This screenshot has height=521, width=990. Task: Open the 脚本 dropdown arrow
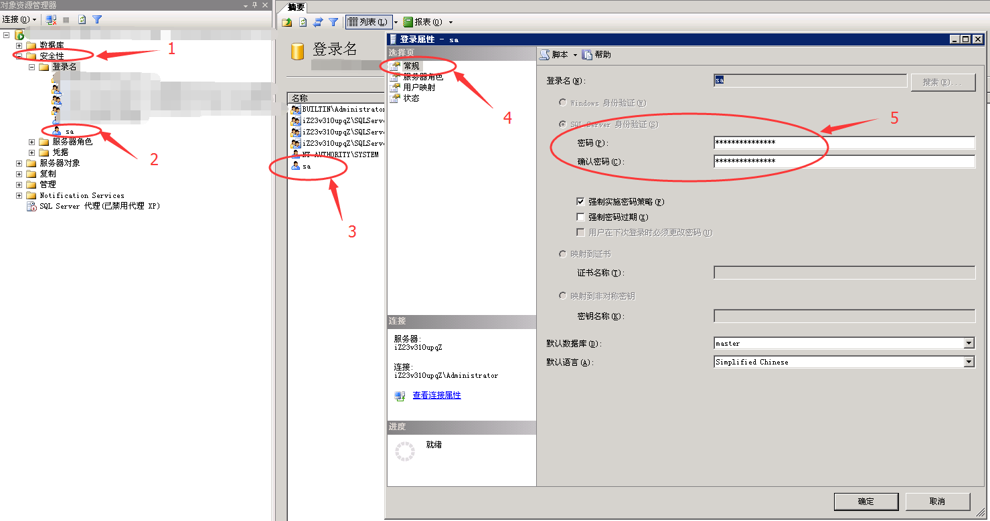(575, 55)
